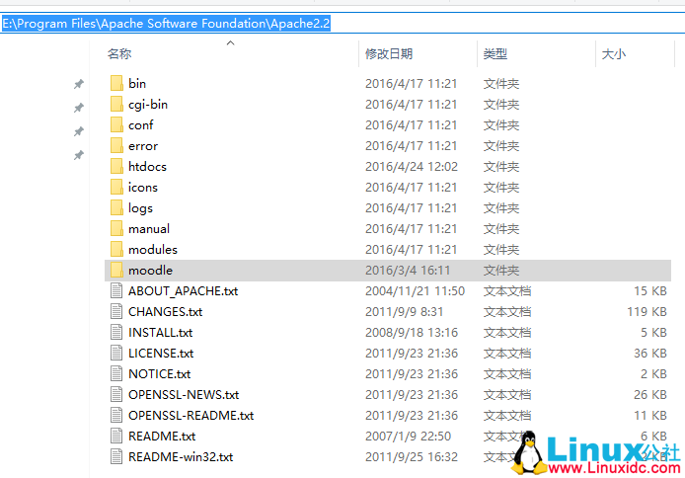
Task: Click the pin icon beside the error row
Action: click(79, 155)
